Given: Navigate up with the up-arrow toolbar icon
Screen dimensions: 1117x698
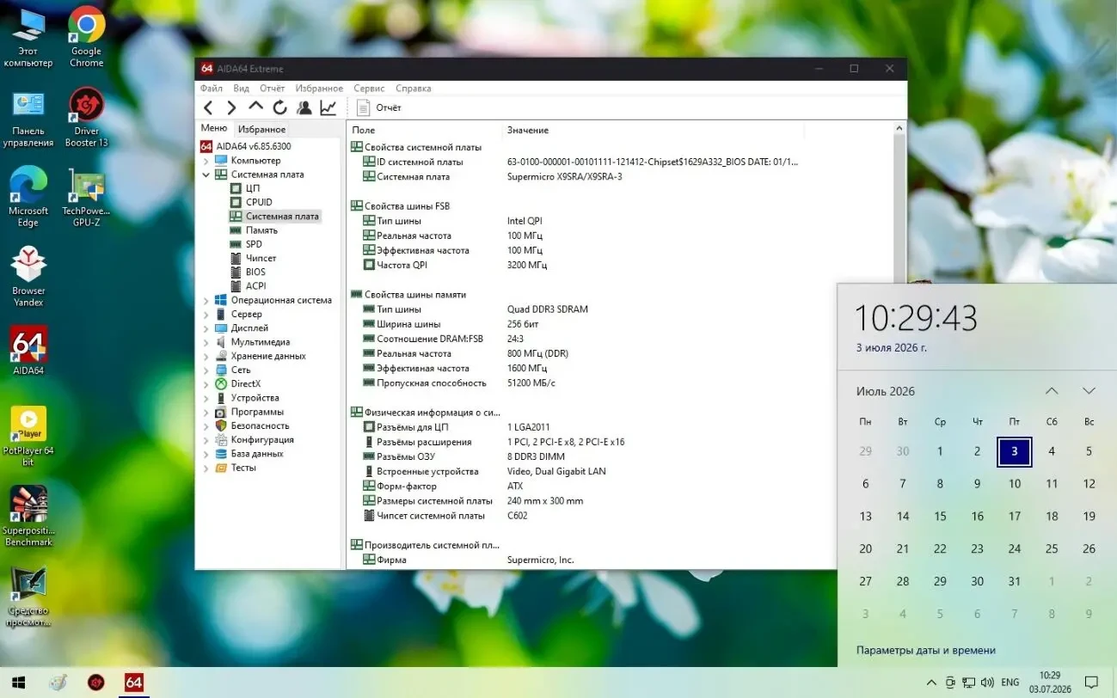Looking at the screenshot, I should (255, 107).
